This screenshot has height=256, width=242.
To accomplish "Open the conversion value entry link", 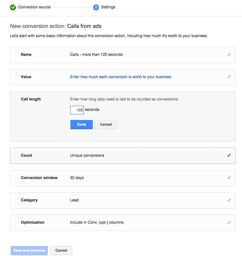I will (x=121, y=77).
